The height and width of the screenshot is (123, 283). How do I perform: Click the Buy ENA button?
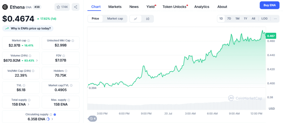pyautogui.click(x=270, y=5)
